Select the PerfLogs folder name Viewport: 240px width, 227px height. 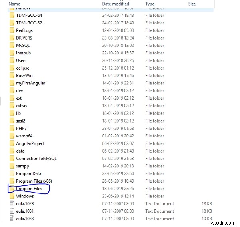click(x=24, y=30)
